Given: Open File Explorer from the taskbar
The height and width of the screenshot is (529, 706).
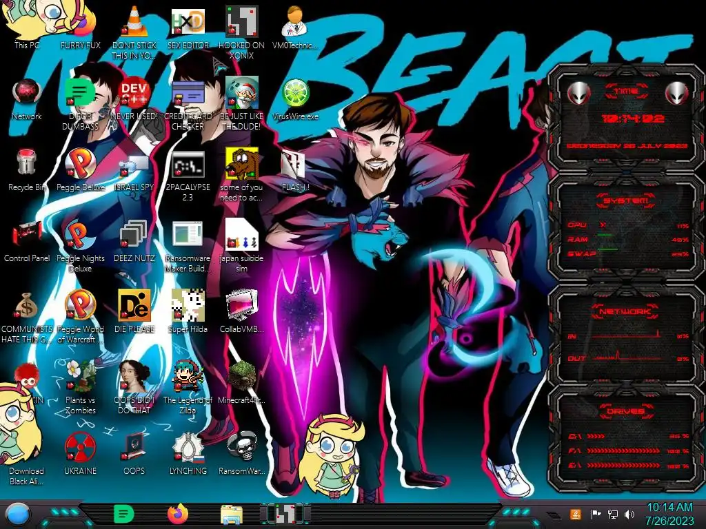Looking at the screenshot, I should tap(232, 515).
